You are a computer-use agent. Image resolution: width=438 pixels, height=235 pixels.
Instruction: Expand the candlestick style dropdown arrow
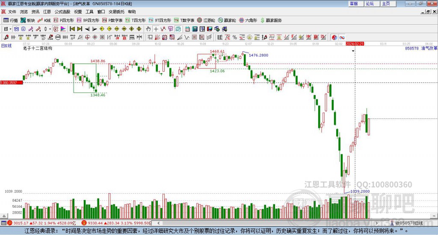click(x=50, y=29)
